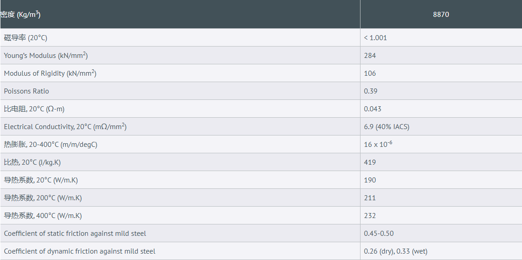Click the 密度 (Kg/m³) header cell
The width and height of the screenshot is (522, 260).
[21, 15]
